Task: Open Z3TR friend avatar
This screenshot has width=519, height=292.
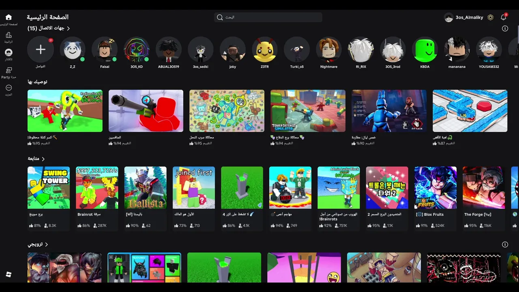Action: (x=265, y=49)
